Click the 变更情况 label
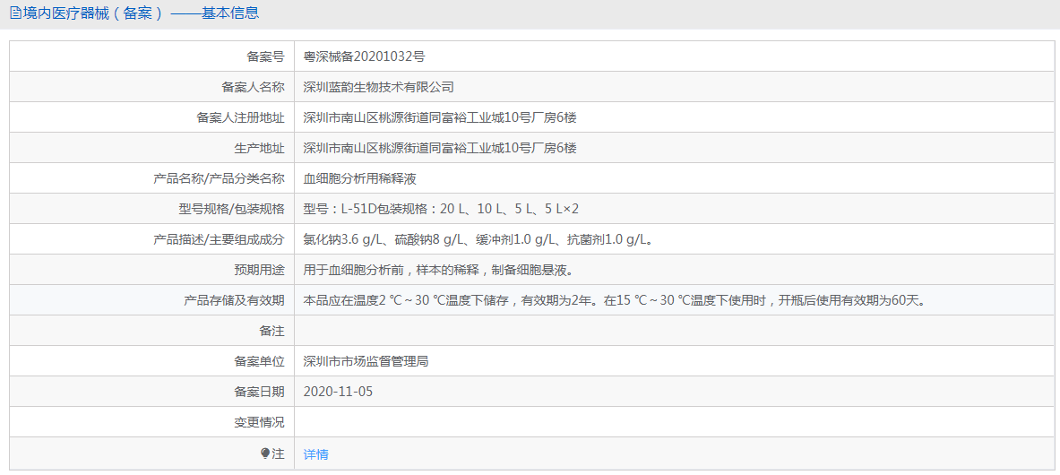Image resolution: width=1060 pixels, height=475 pixels. click(260, 422)
